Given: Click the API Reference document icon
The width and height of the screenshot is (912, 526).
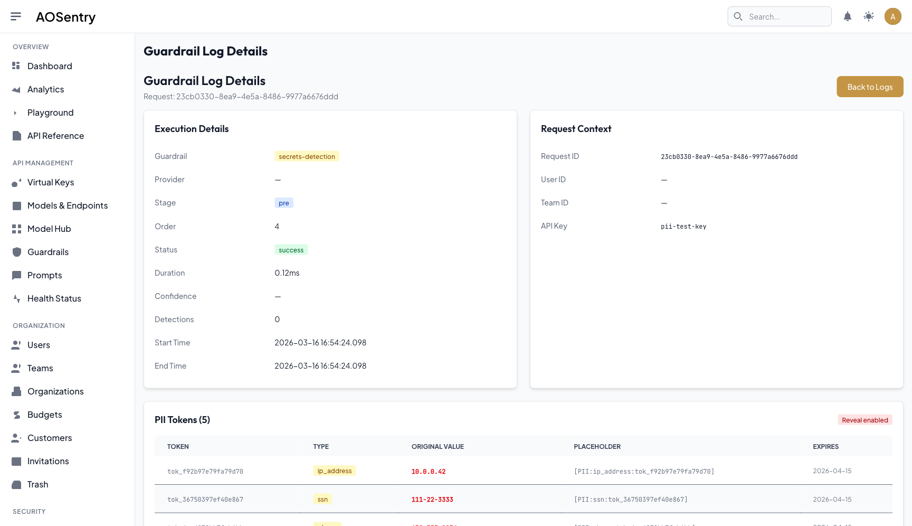Looking at the screenshot, I should [16, 136].
